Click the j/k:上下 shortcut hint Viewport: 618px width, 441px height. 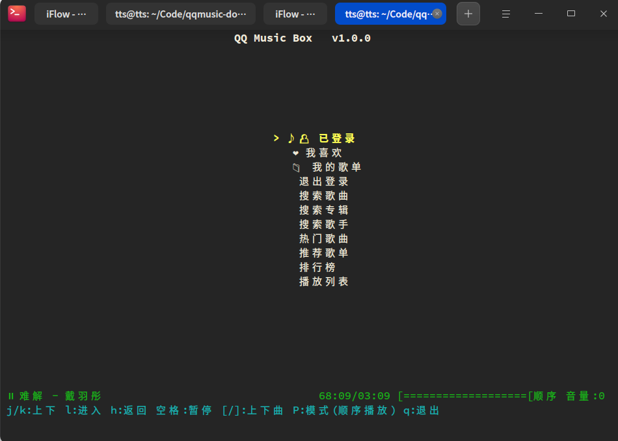31,410
